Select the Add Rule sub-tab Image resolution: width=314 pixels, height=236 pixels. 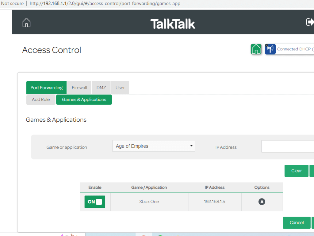pyautogui.click(x=41, y=100)
